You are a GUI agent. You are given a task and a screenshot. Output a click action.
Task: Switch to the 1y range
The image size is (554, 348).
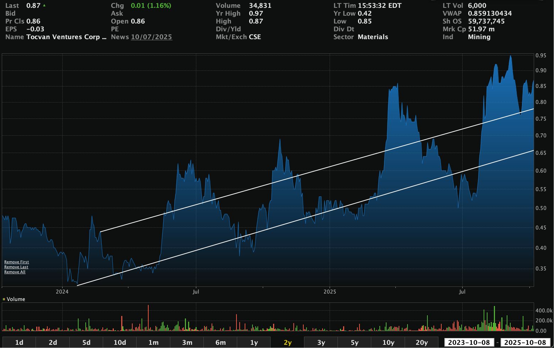254,342
